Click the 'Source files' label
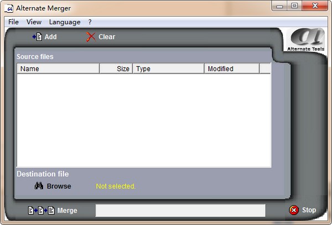Image resolution: width=332 pixels, height=225 pixels. tap(35, 57)
